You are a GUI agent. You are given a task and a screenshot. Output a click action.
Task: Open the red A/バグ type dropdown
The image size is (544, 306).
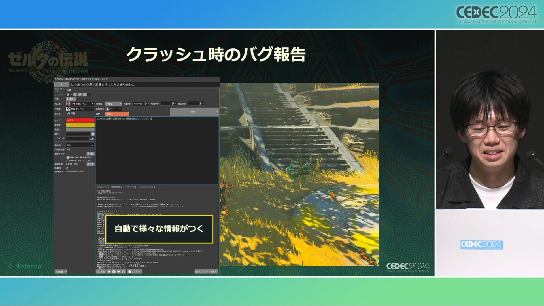click(x=80, y=120)
